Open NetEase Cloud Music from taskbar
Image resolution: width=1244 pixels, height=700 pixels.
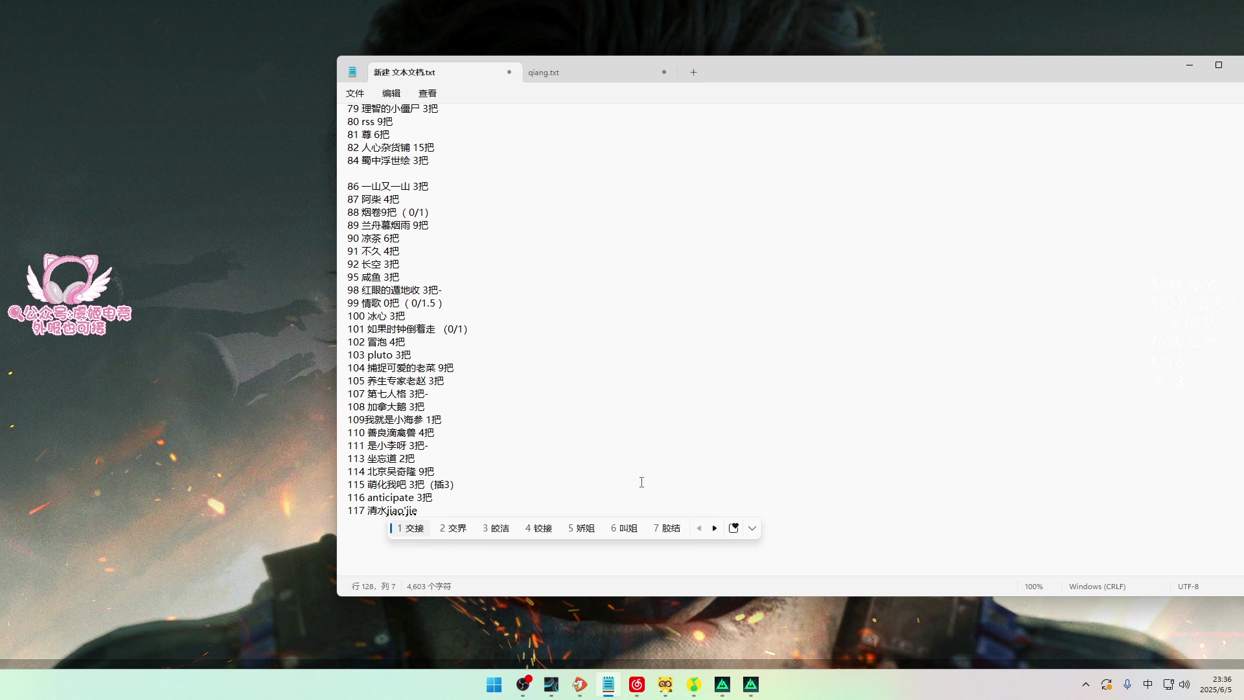tap(637, 685)
